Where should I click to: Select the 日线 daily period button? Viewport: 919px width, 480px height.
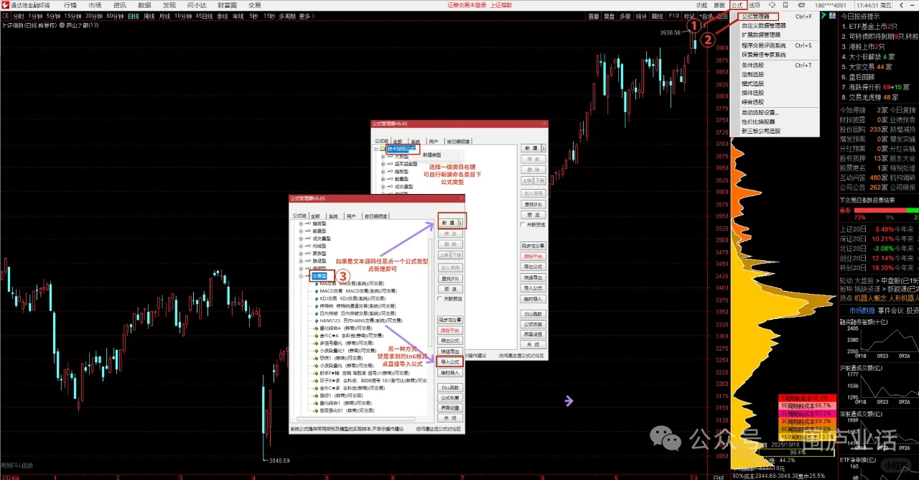(134, 16)
